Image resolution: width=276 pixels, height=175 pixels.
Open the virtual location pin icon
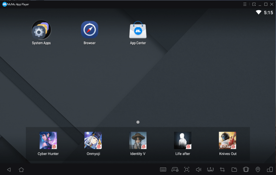pos(258,170)
